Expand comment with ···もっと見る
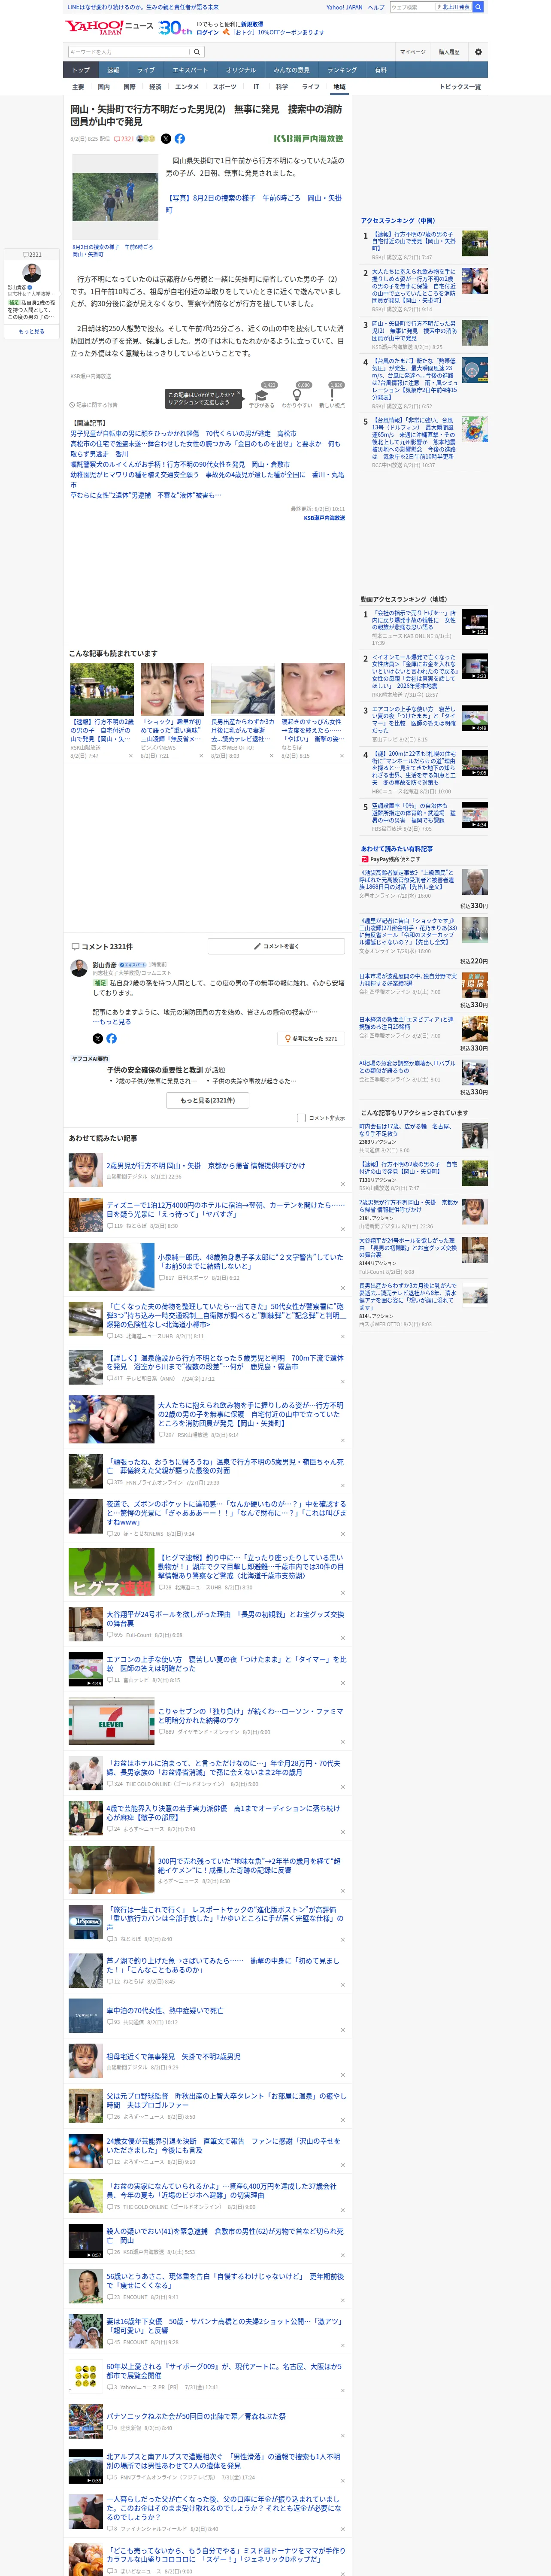The width and height of the screenshot is (551, 2576). tap(112, 1022)
